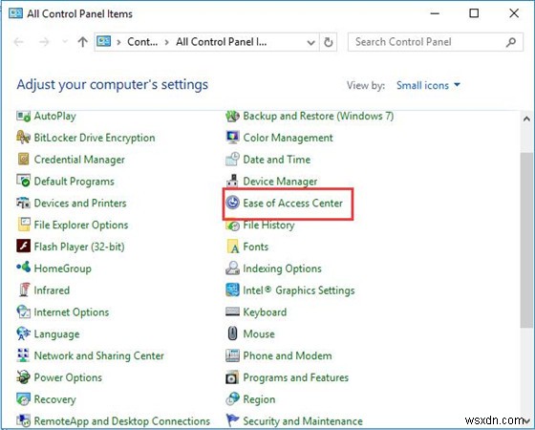Click the search magnifier icon
The image size is (535, 430).
(x=511, y=42)
